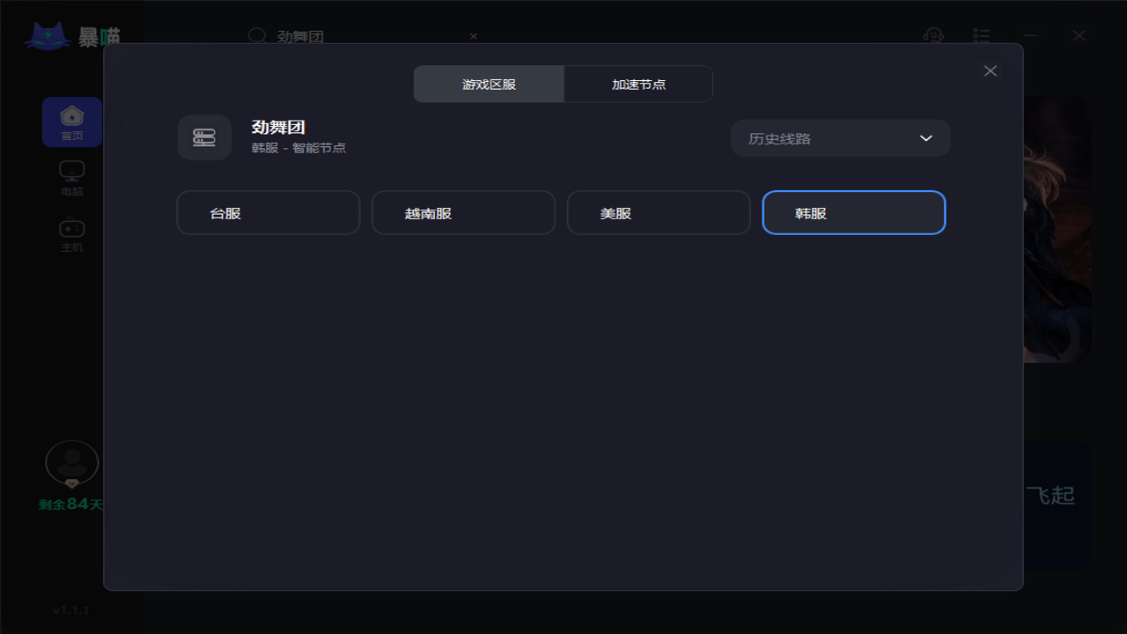Click the 剩余84天 remaining days text

click(71, 505)
